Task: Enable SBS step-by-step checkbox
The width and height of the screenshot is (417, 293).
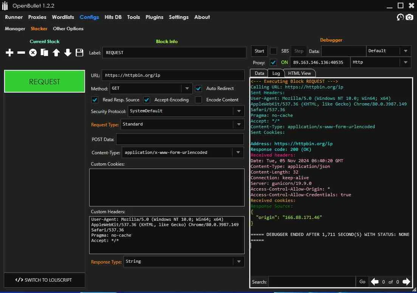Action: 273,51
